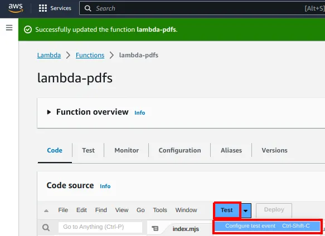Collapse editor menu bar with up arrow
The height and width of the screenshot is (236, 325).
click(46, 211)
